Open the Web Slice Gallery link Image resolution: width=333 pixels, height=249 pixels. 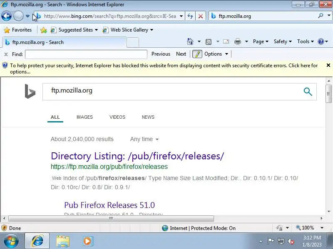(128, 30)
